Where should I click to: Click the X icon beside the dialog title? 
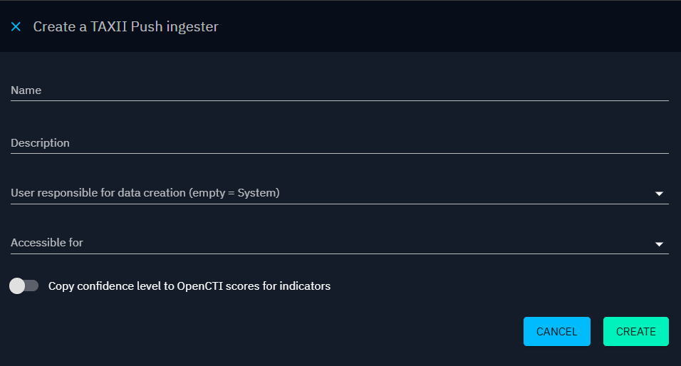coord(16,27)
